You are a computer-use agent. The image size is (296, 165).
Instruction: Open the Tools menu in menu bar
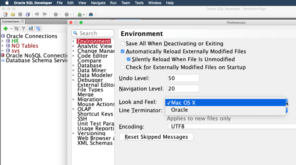coord(139,3)
